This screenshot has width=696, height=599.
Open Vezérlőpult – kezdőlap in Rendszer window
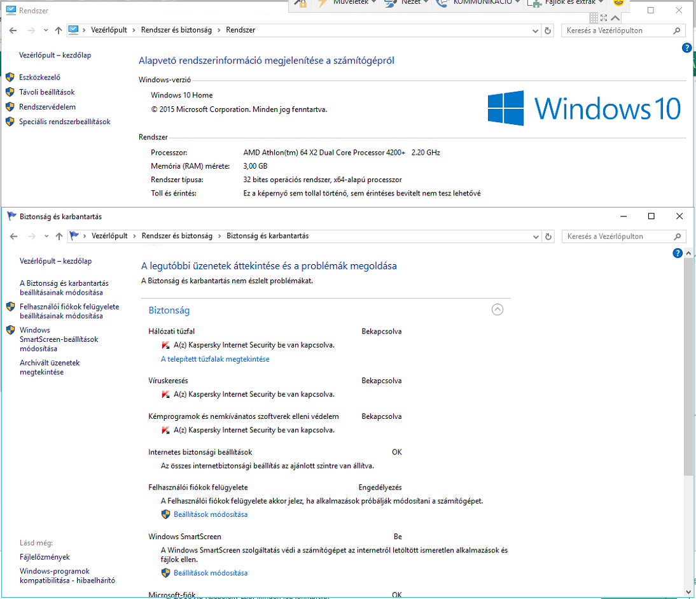(x=55, y=55)
